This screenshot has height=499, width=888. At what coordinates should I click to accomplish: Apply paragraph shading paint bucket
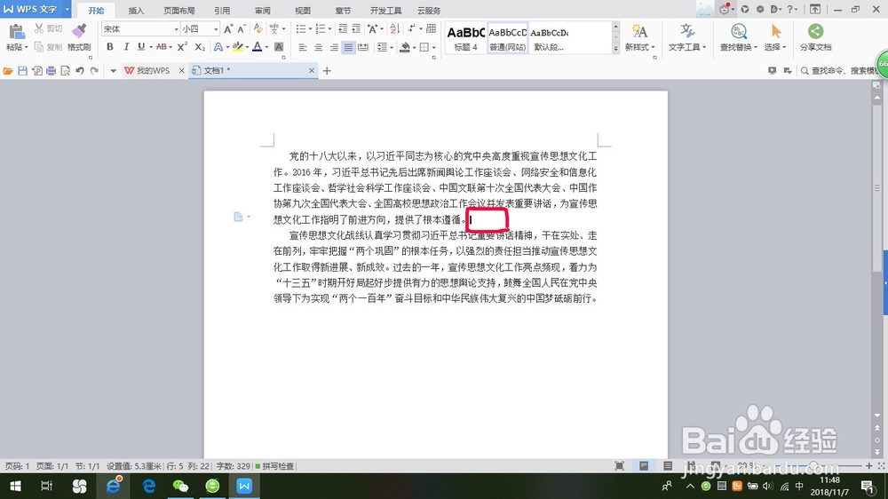404,47
